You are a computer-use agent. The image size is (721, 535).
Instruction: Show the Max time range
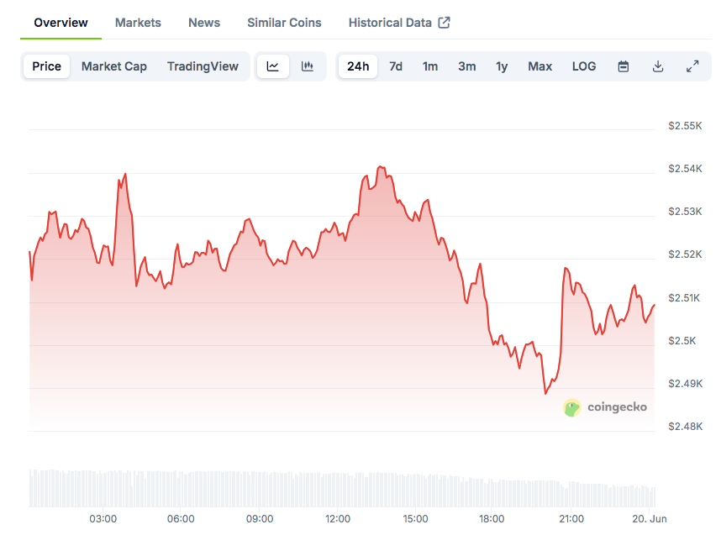539,66
